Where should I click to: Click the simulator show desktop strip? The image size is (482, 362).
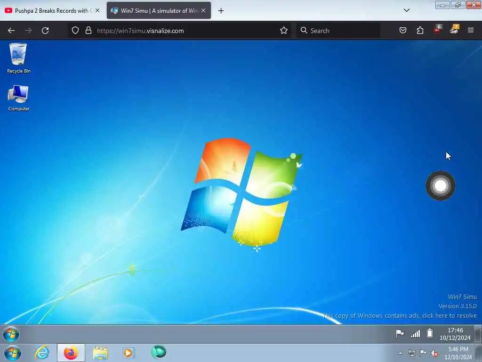coord(478,334)
